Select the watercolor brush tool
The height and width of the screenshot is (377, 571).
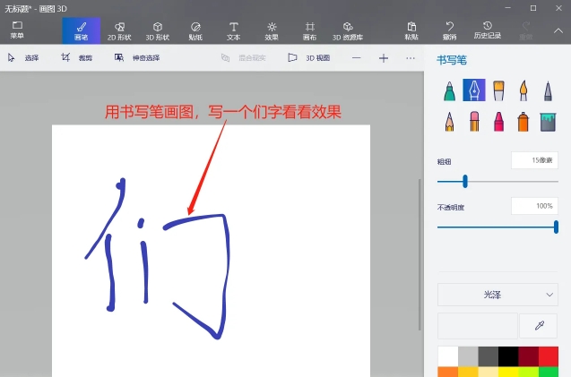[x=523, y=90]
